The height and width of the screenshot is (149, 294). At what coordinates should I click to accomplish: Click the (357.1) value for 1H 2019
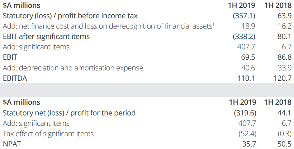tap(244, 16)
